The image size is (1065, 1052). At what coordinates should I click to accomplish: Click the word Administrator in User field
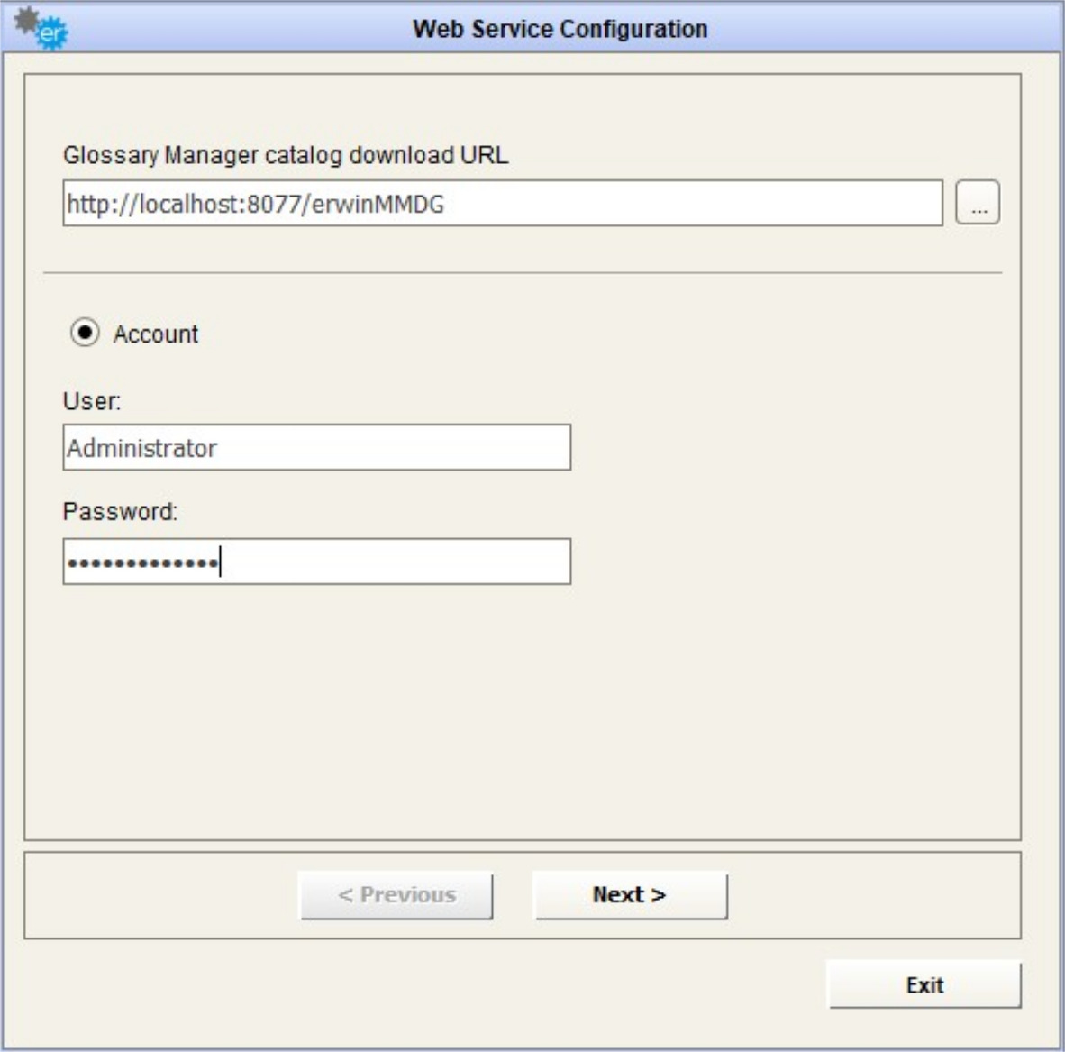click(141, 448)
